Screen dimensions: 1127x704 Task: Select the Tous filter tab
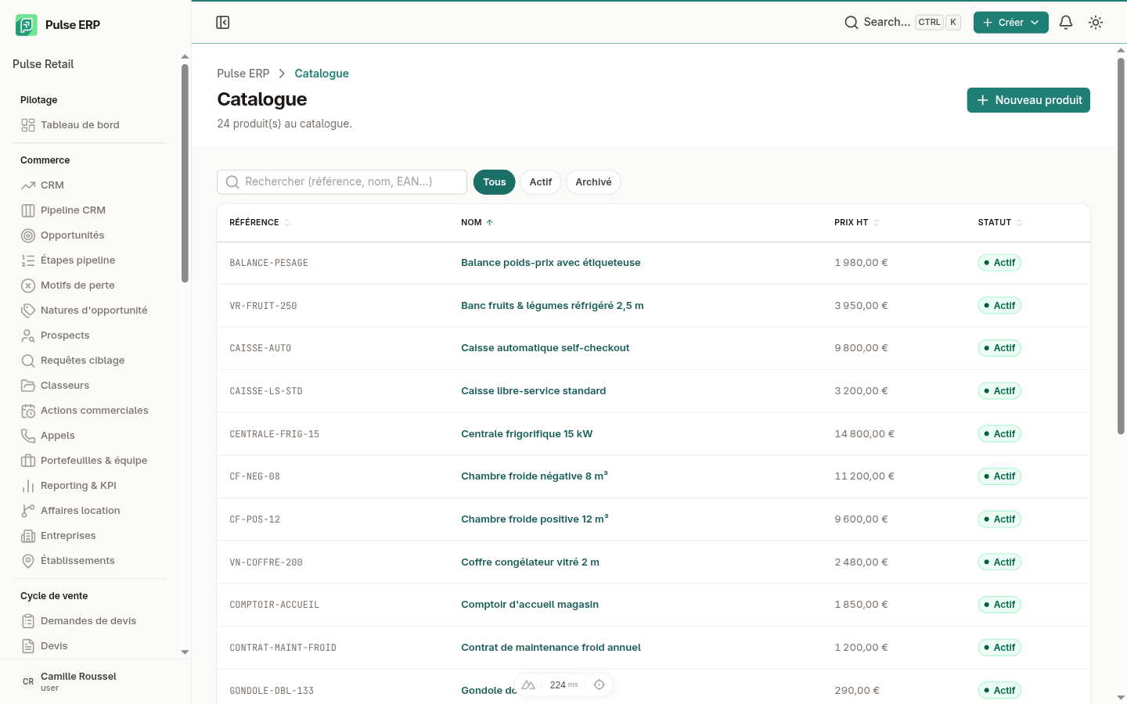point(495,182)
